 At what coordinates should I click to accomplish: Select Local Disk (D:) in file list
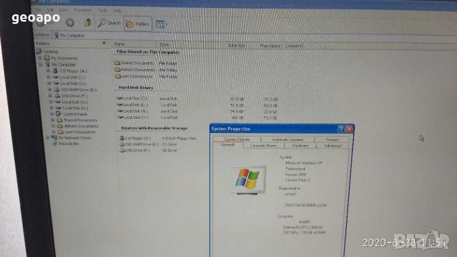coord(133,105)
